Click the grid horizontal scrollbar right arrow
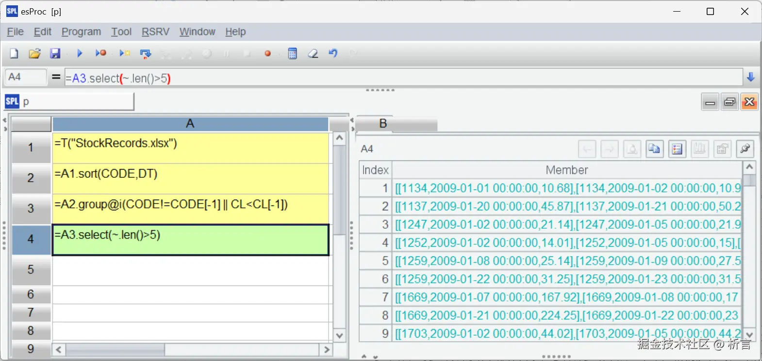Image resolution: width=762 pixels, height=361 pixels. [327, 349]
